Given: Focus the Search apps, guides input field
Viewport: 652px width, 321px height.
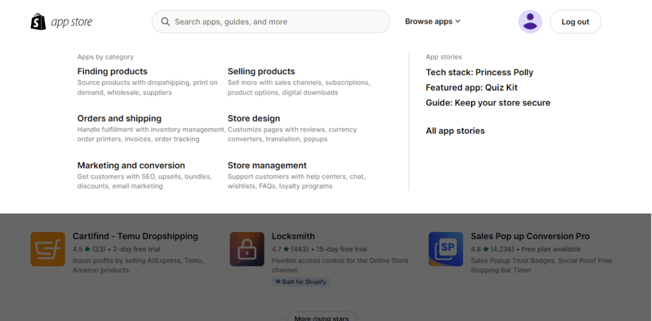Looking at the screenshot, I should click(271, 22).
